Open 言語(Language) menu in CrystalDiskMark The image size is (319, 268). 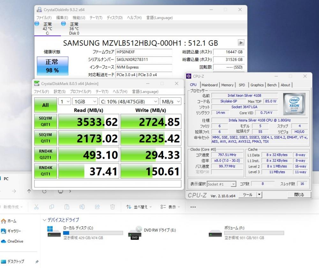[x=145, y=92]
